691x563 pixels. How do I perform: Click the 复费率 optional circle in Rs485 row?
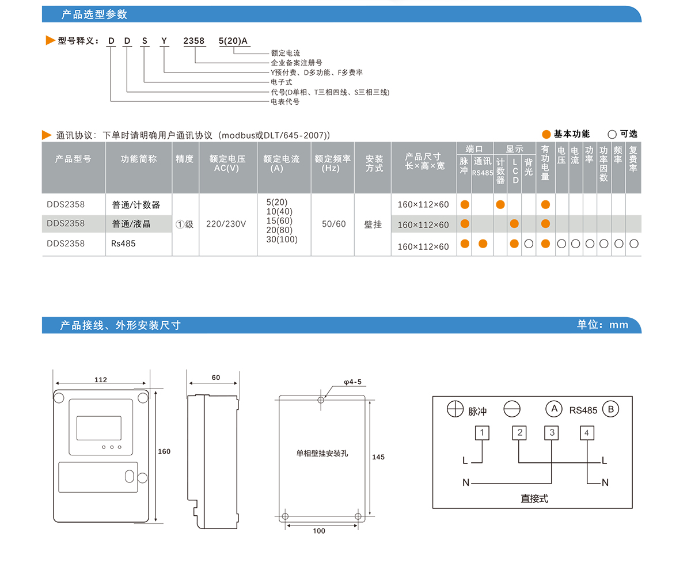(633, 244)
